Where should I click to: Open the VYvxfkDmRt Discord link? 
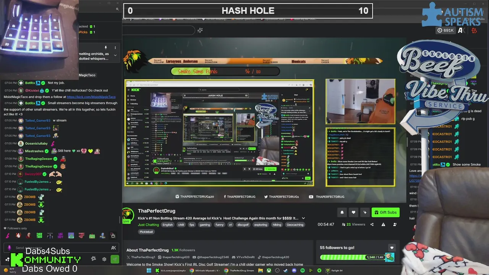243,257
